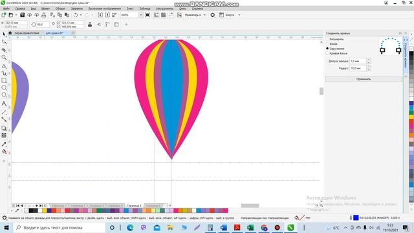Select the Drop shadow tool
This screenshot has width=414, height=233.
(x=4, y=128)
